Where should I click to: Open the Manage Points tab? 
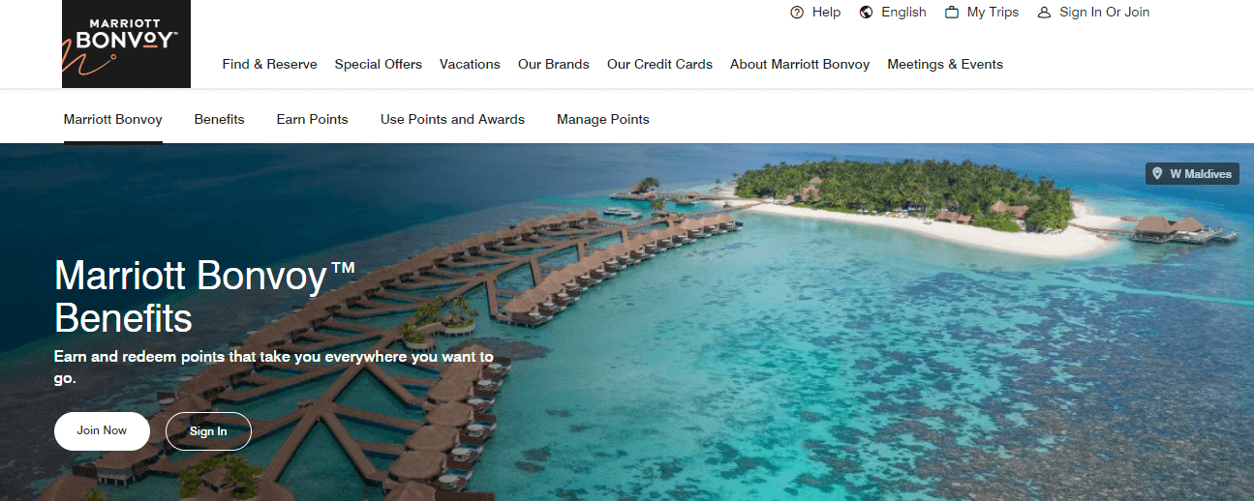[x=603, y=120]
